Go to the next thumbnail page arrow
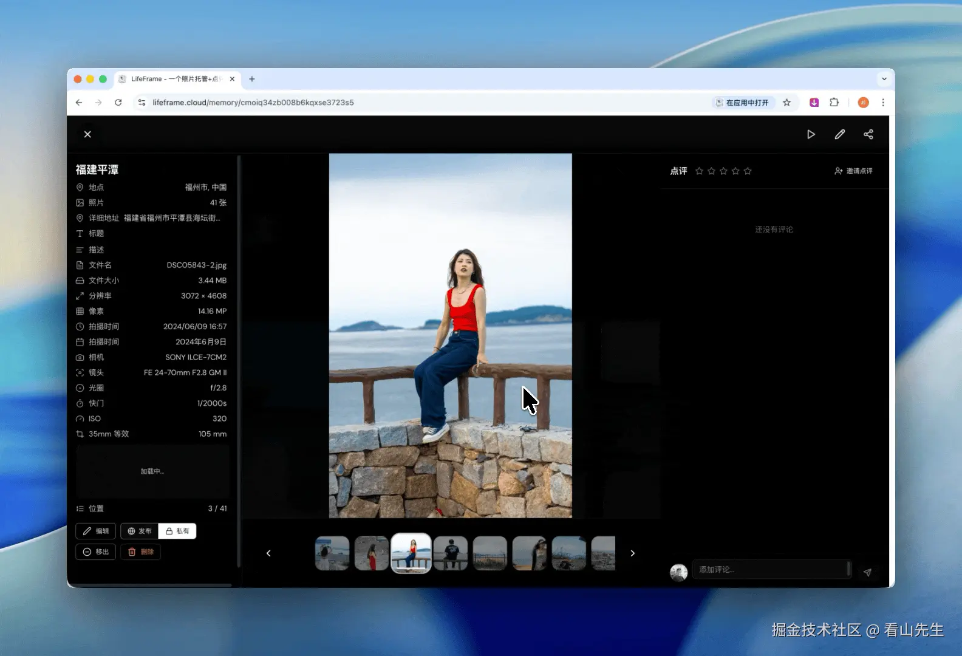This screenshot has width=962, height=656. click(x=632, y=553)
